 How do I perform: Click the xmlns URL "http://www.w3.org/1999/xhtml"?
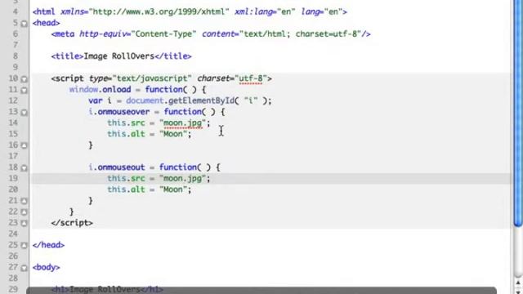(x=159, y=11)
